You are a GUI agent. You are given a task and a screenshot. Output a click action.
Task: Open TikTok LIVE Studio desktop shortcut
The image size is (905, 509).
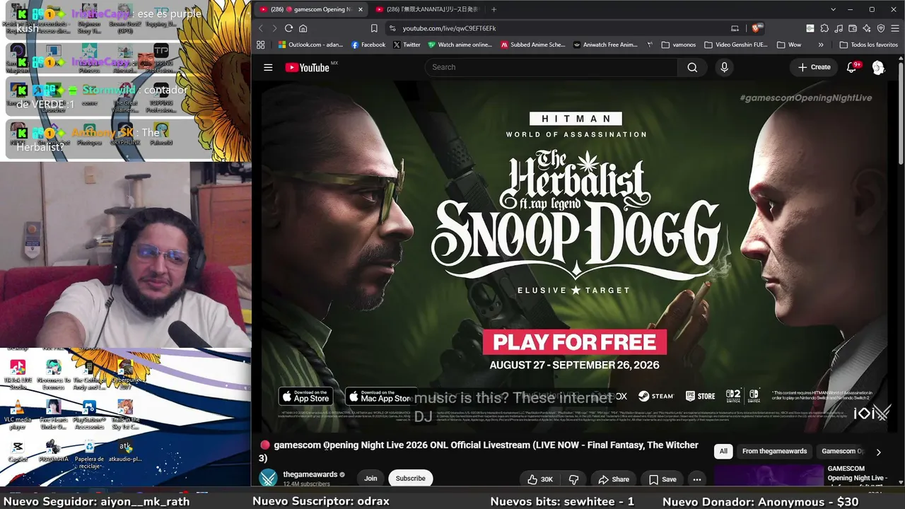tap(18, 375)
